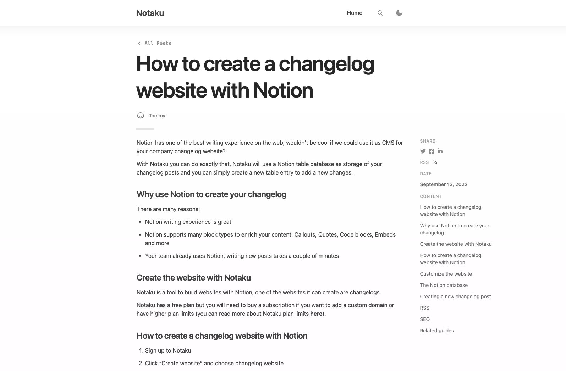This screenshot has height=371, width=566.
Task: Jump to 'The Notion database' in contents
Action: (444, 285)
